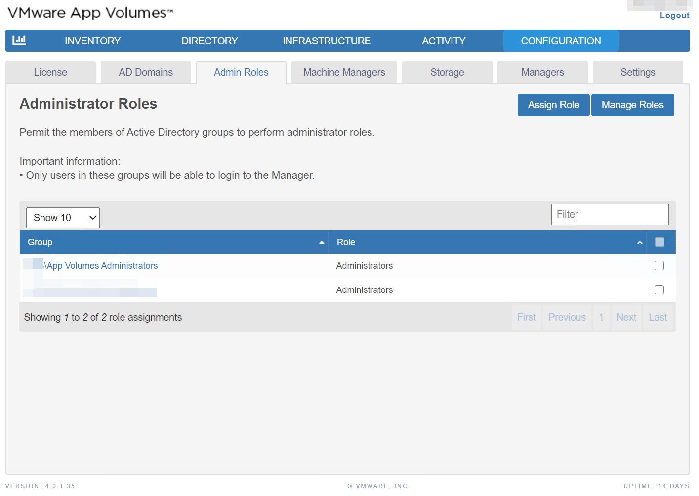This screenshot has width=699, height=496.
Task: Go to Next page
Action: (626, 317)
